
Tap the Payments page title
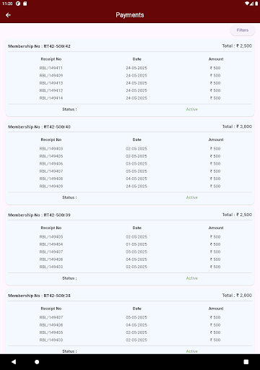tap(130, 15)
